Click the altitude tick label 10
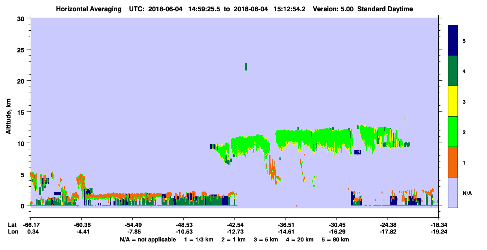Screen dimensions: 487x250 pyautogui.click(x=22, y=143)
